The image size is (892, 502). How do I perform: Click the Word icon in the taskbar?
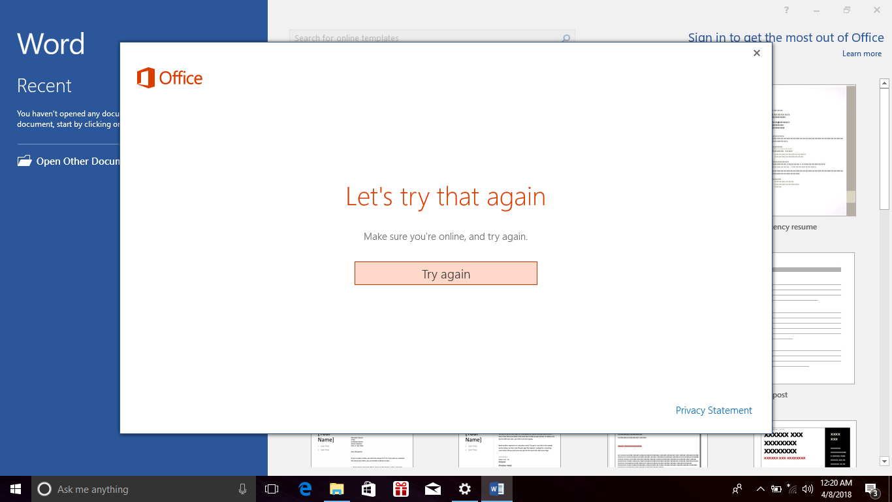pos(497,489)
